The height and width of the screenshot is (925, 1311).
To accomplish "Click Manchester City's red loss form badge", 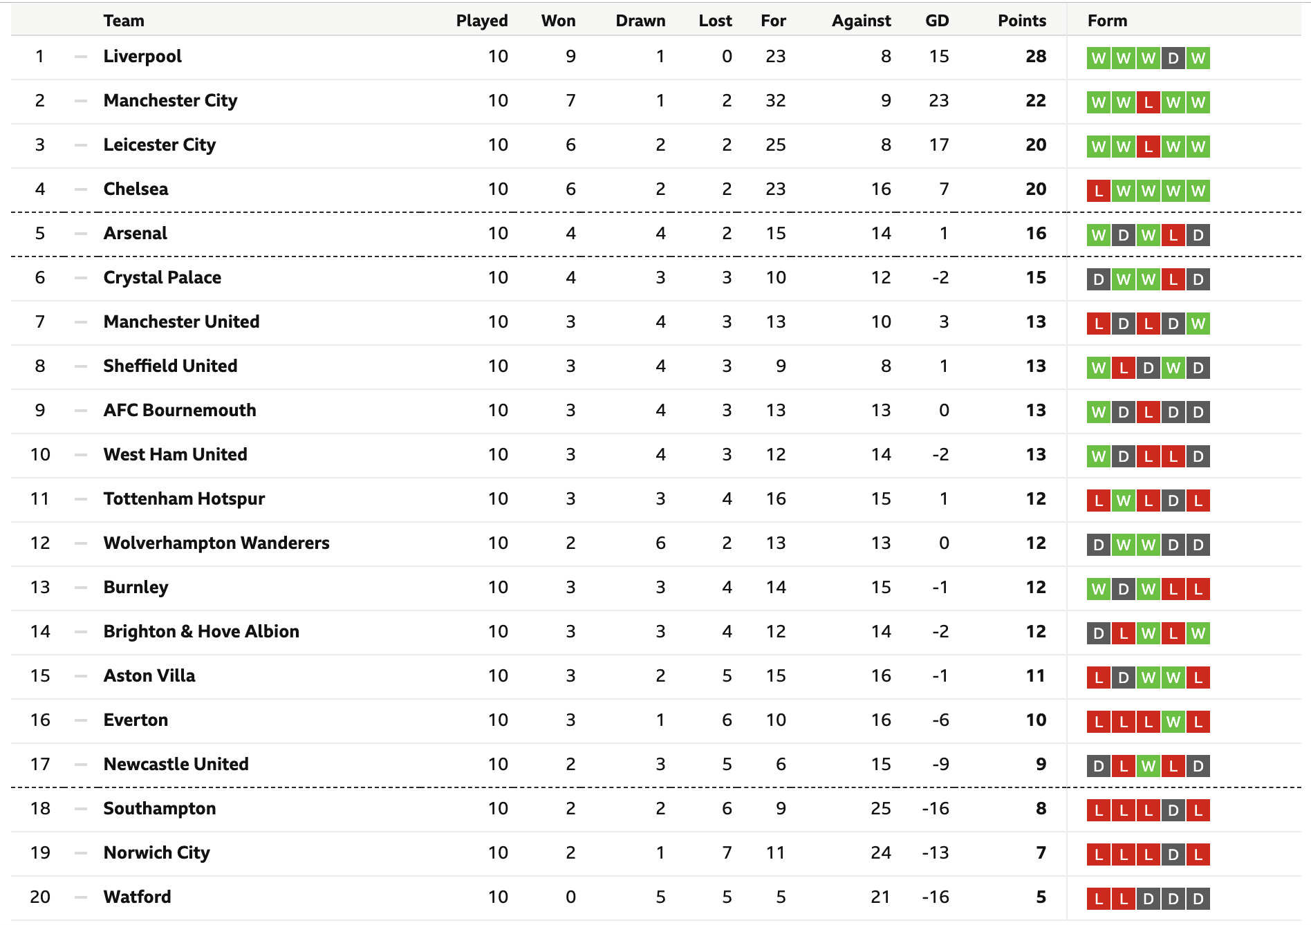I will (1148, 102).
